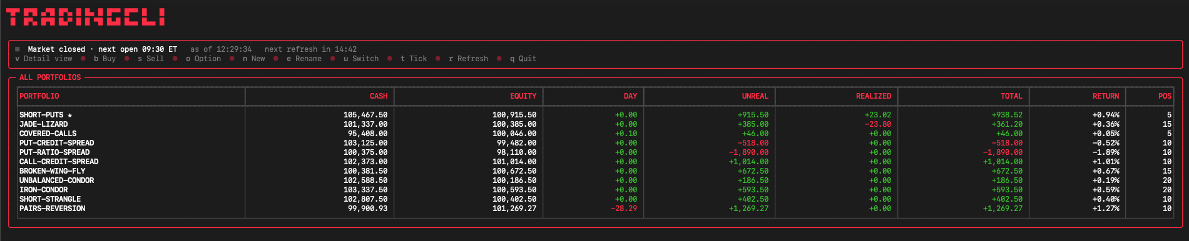Click the star marker next to SHORT-PUTS
The height and width of the screenshot is (241, 1189).
click(70, 115)
